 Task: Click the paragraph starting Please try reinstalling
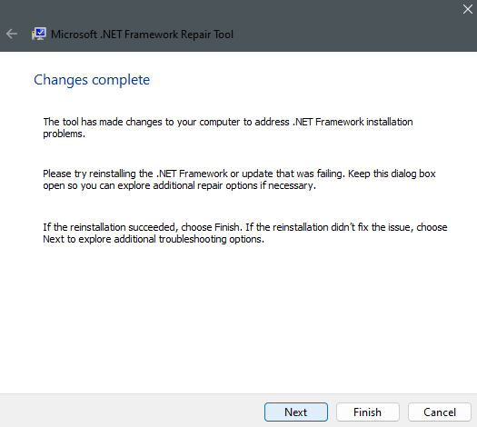click(x=239, y=180)
